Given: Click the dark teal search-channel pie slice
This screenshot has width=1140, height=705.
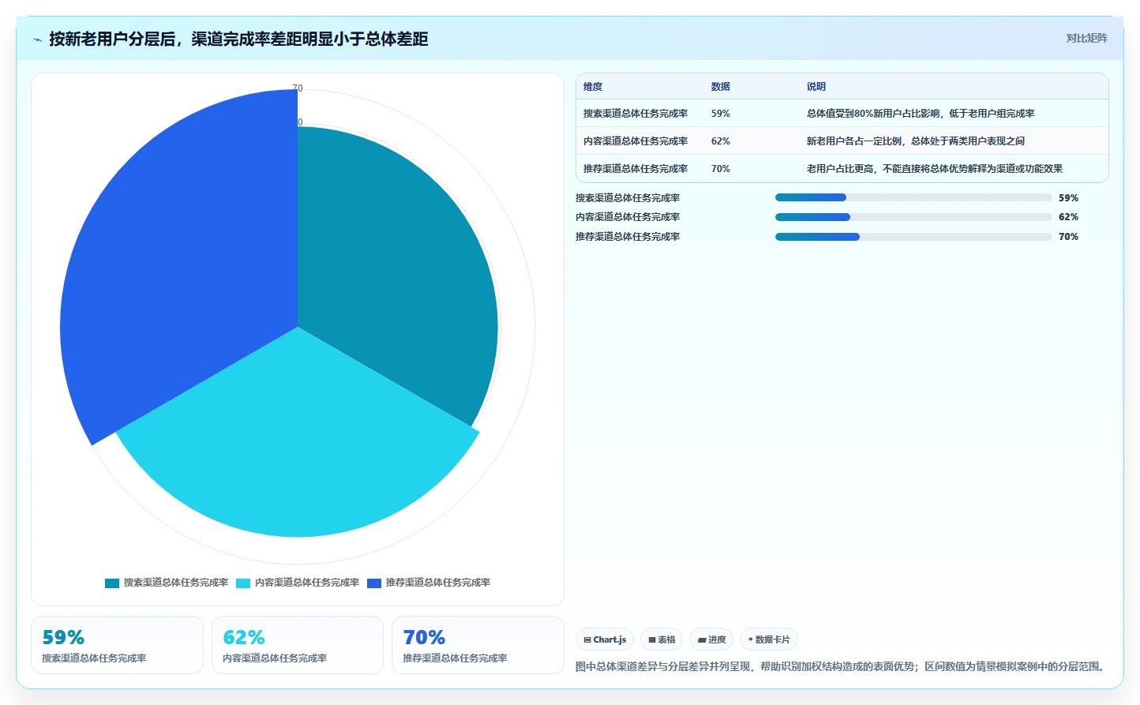Looking at the screenshot, I should pos(395,268).
